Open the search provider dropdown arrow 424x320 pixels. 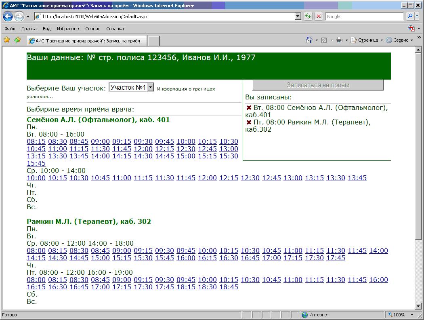[417, 16]
